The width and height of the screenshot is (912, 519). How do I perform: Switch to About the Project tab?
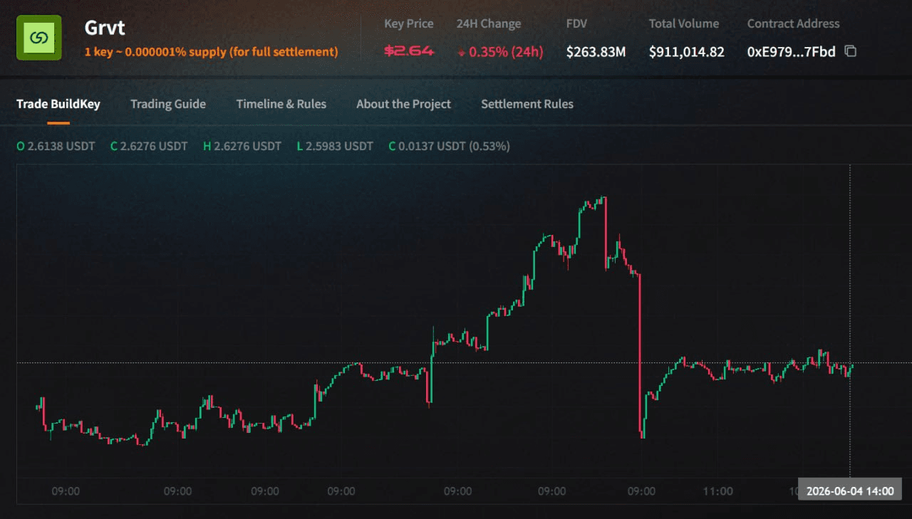coord(403,104)
